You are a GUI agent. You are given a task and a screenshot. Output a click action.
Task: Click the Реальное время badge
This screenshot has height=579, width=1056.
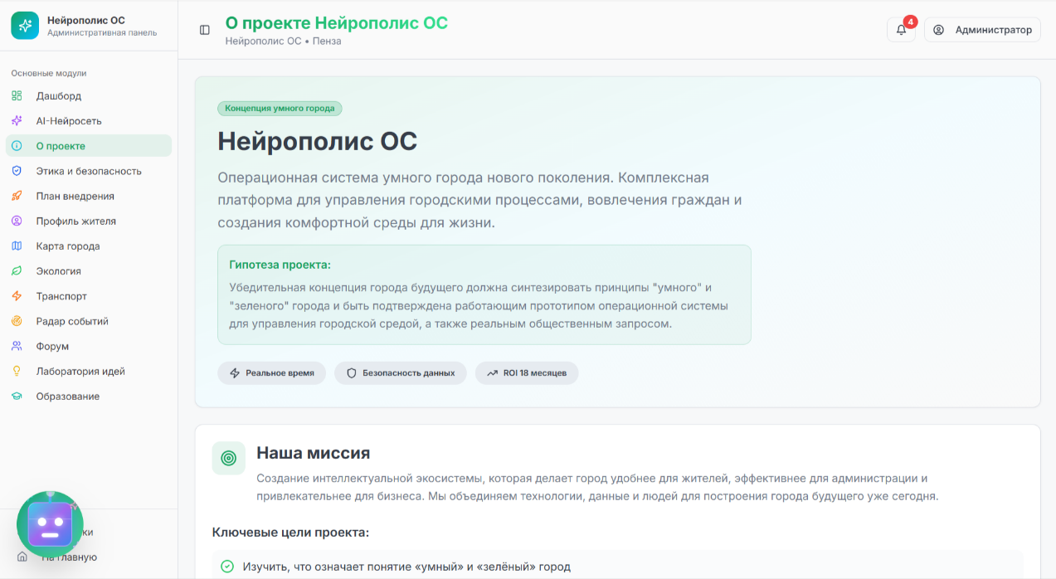tap(272, 373)
